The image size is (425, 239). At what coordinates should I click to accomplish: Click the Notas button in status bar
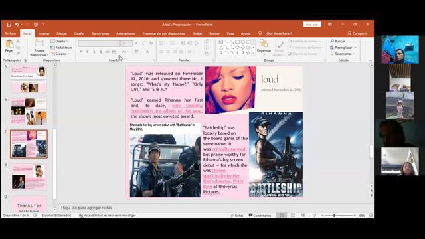click(237, 216)
